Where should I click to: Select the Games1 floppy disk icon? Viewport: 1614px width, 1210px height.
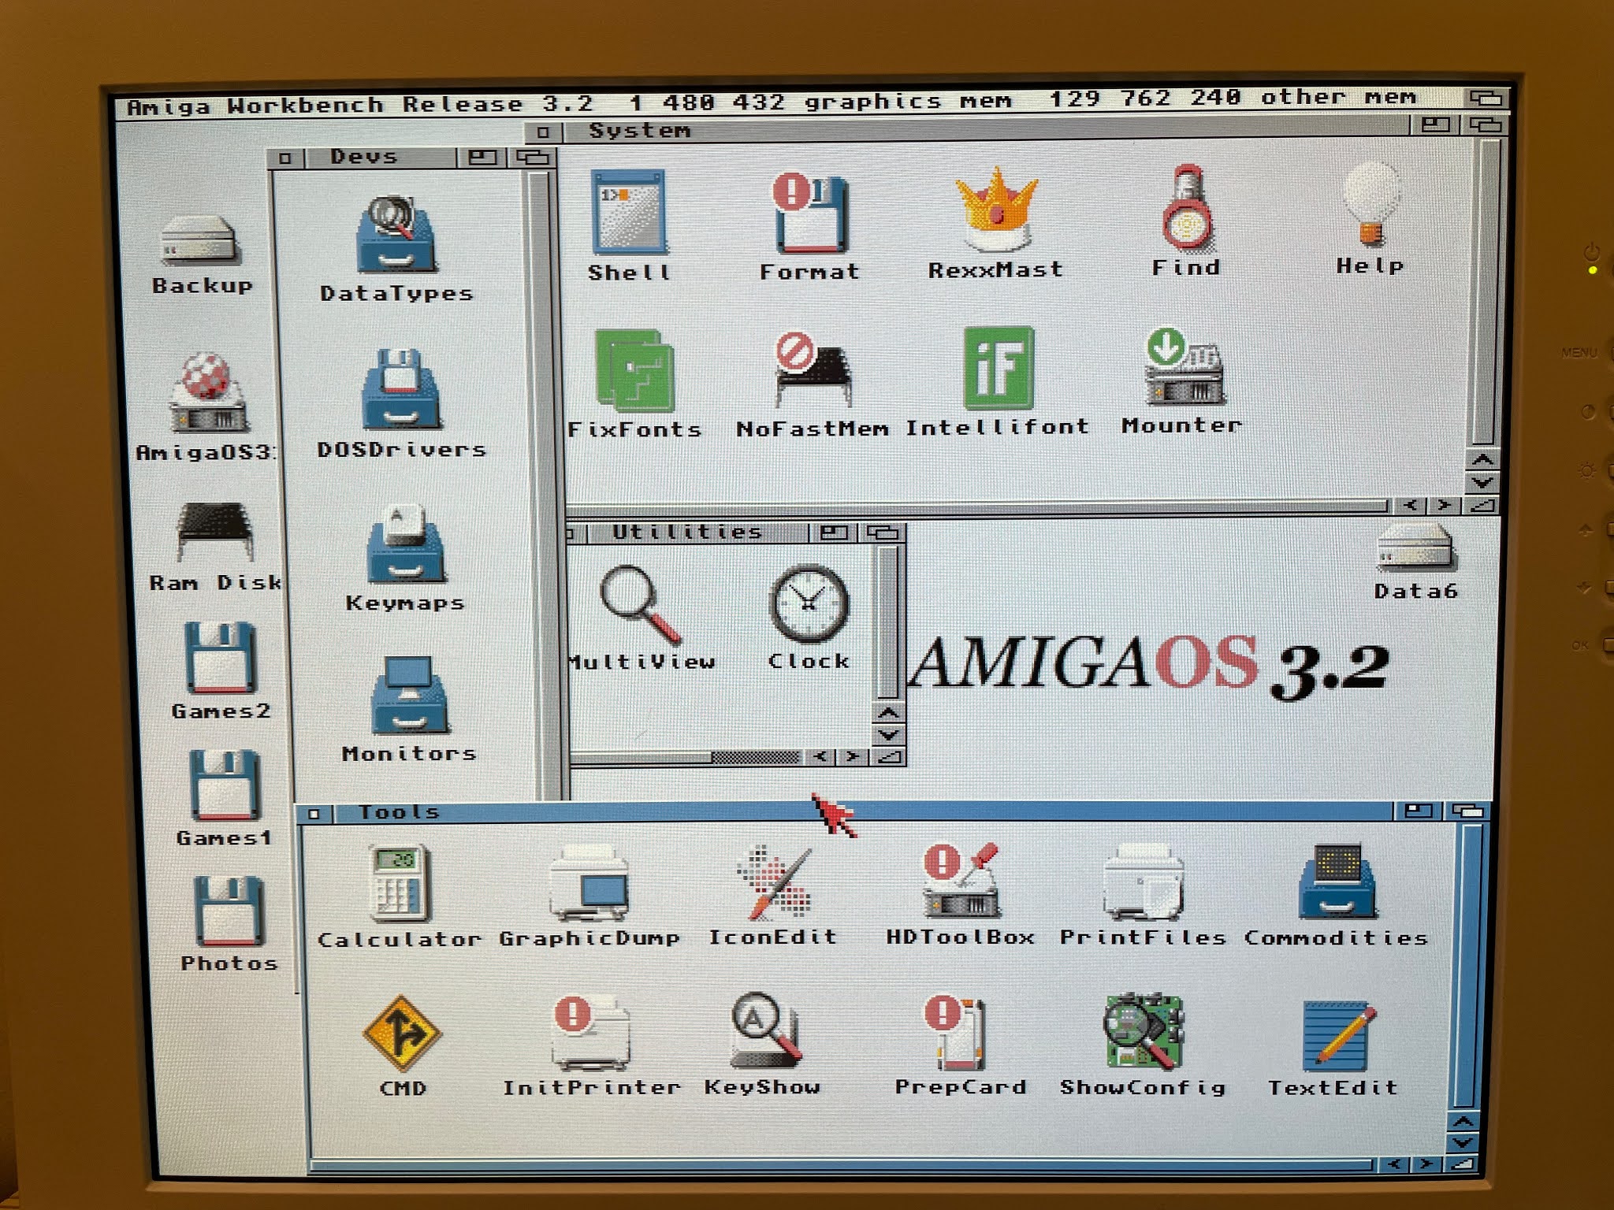pyautogui.click(x=225, y=785)
